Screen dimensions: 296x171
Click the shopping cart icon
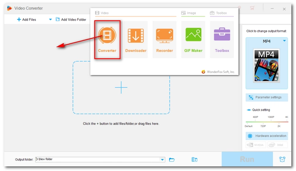252,8
